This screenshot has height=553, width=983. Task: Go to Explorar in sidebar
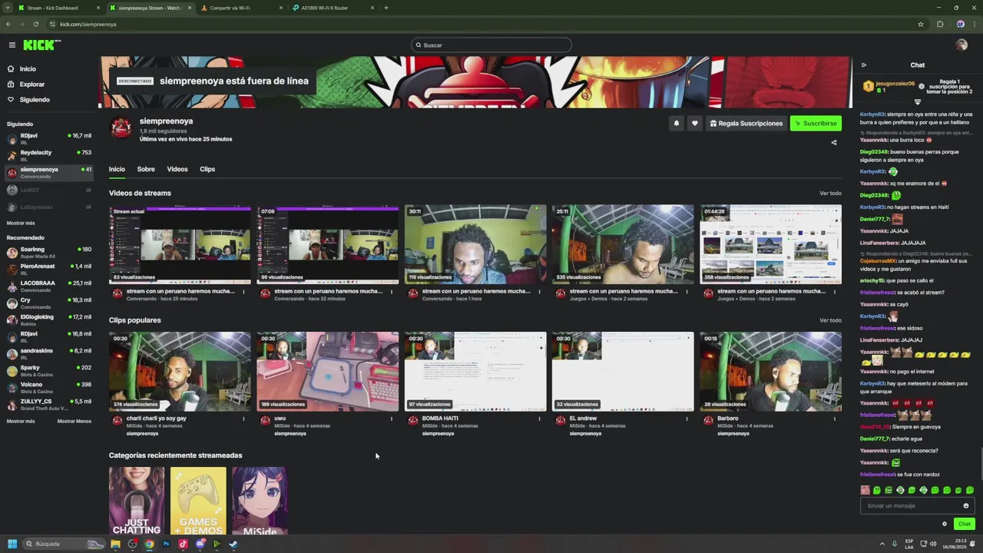coord(32,84)
